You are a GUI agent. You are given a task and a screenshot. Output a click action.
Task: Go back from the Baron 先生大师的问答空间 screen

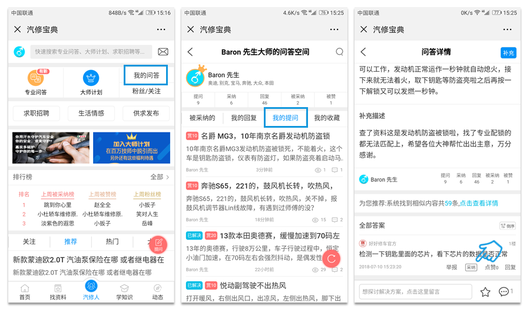(x=190, y=52)
